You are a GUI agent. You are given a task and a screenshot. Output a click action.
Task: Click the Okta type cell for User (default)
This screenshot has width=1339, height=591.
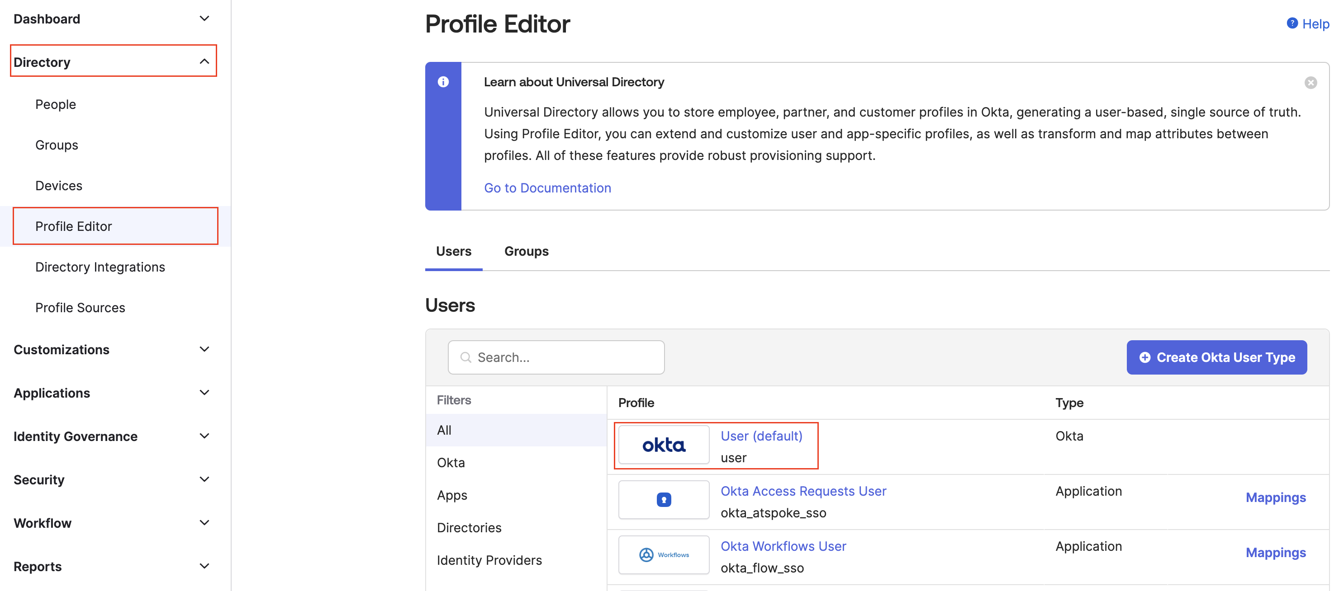[1069, 436]
